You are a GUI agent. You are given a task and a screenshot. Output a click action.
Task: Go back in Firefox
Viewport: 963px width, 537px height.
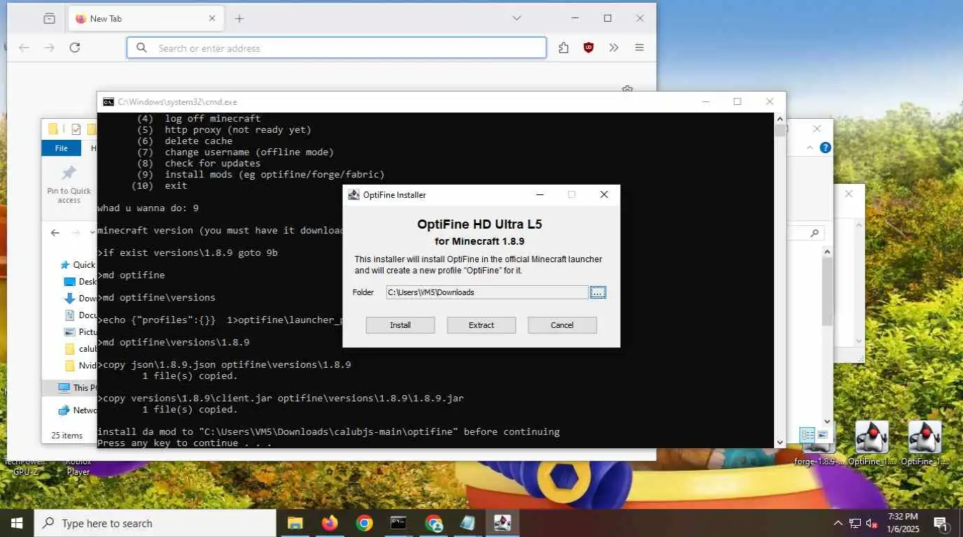click(x=24, y=48)
